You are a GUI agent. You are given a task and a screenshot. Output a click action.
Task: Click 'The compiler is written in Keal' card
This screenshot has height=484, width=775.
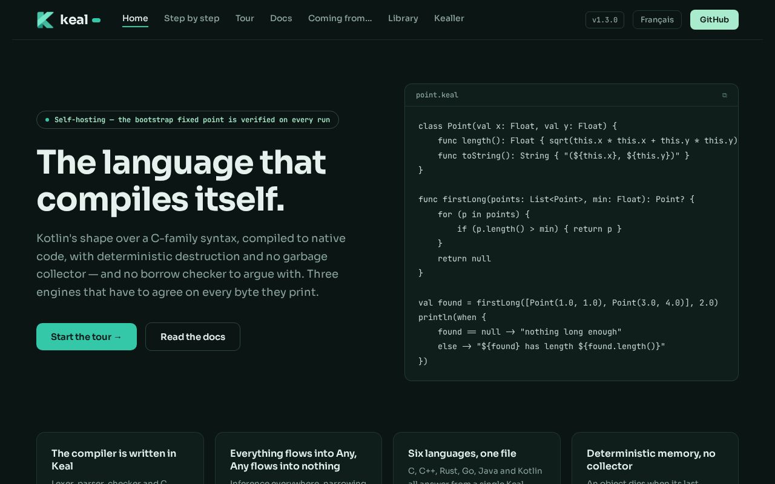[x=120, y=458]
